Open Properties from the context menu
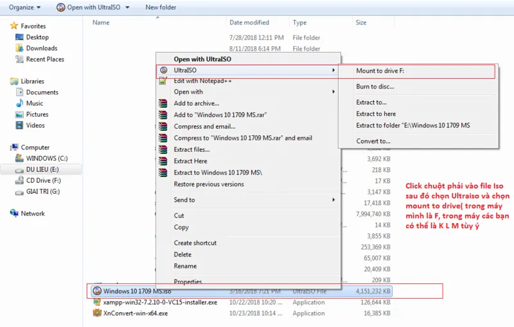Screen dimensions: 514x327 click(188, 281)
